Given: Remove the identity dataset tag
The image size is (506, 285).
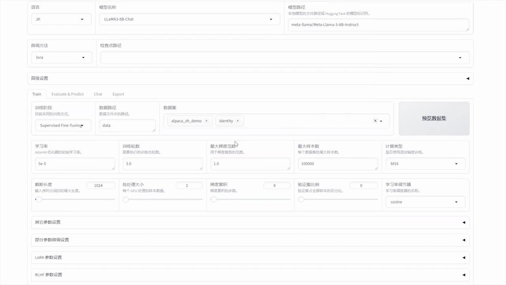Looking at the screenshot, I should 238,121.
